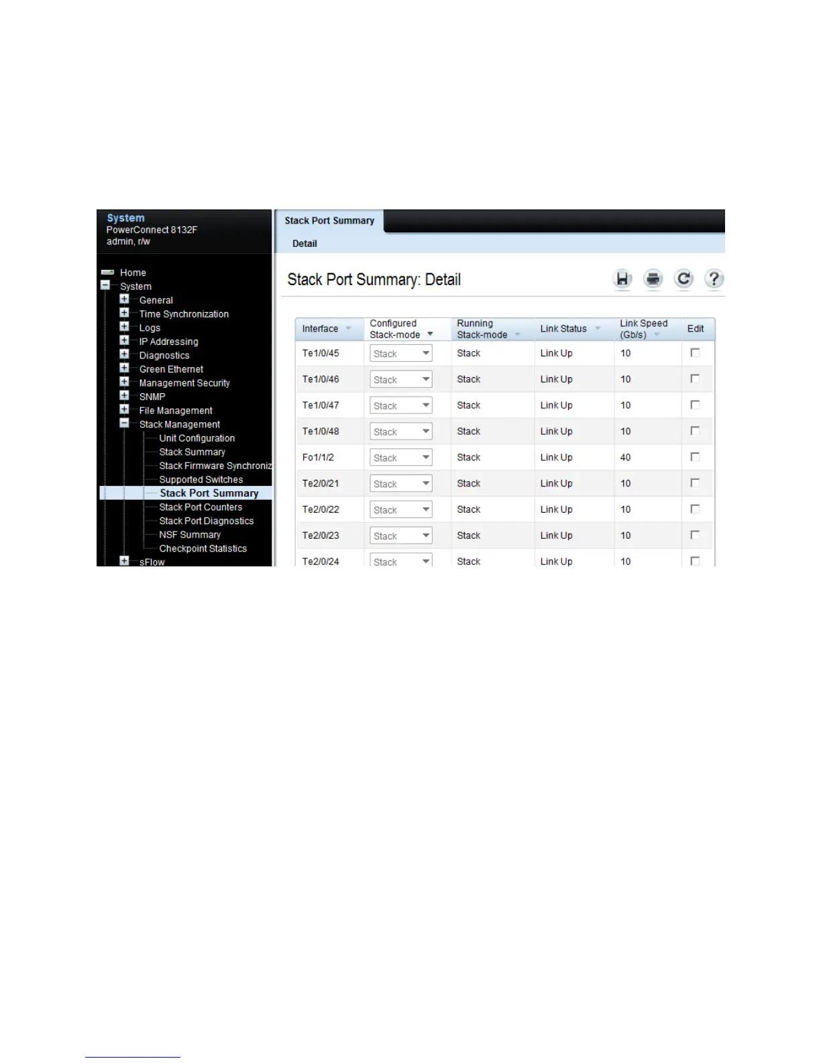Check the Edit box for Te2/0/23
The image size is (821, 1063).
pyautogui.click(x=695, y=535)
